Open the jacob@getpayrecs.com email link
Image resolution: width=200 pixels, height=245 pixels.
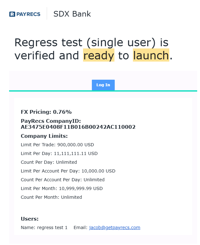coord(114,227)
